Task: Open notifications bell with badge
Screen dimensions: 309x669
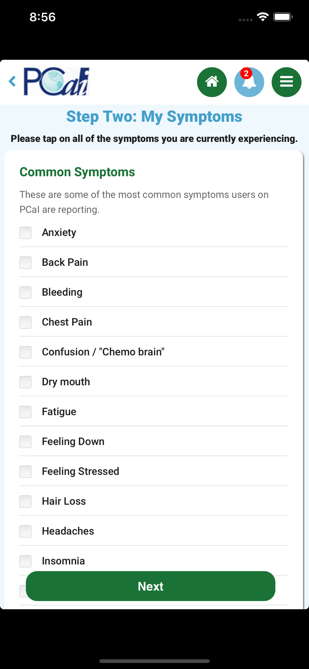Action: [x=249, y=82]
